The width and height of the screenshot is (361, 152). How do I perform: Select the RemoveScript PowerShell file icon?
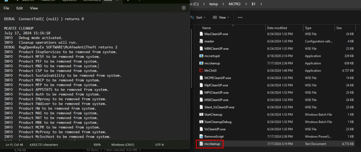(201, 136)
